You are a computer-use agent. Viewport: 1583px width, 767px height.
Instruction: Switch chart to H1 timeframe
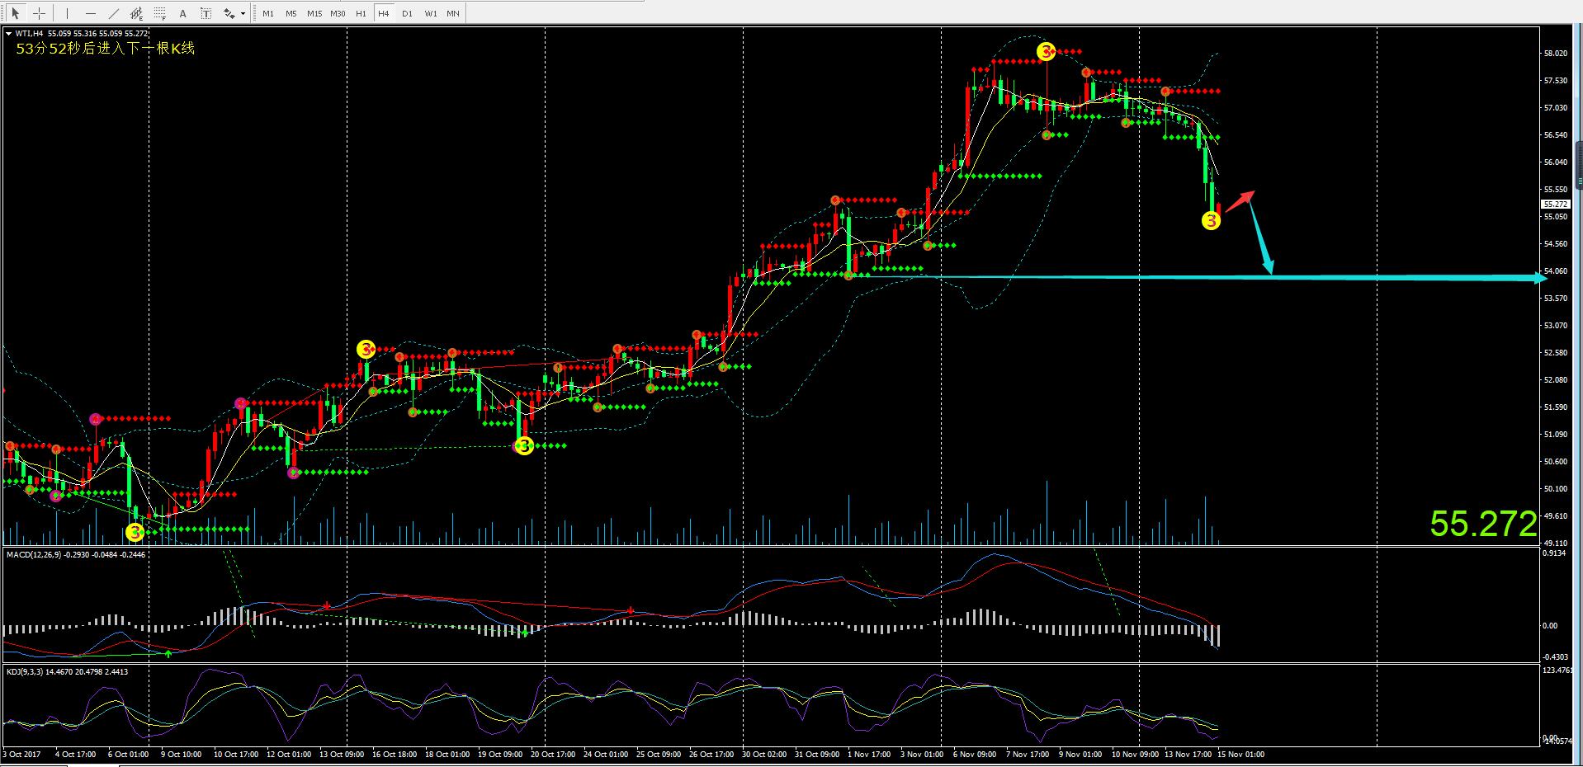361,13
